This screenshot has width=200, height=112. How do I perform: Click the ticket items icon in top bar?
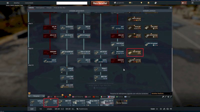click(155, 3)
